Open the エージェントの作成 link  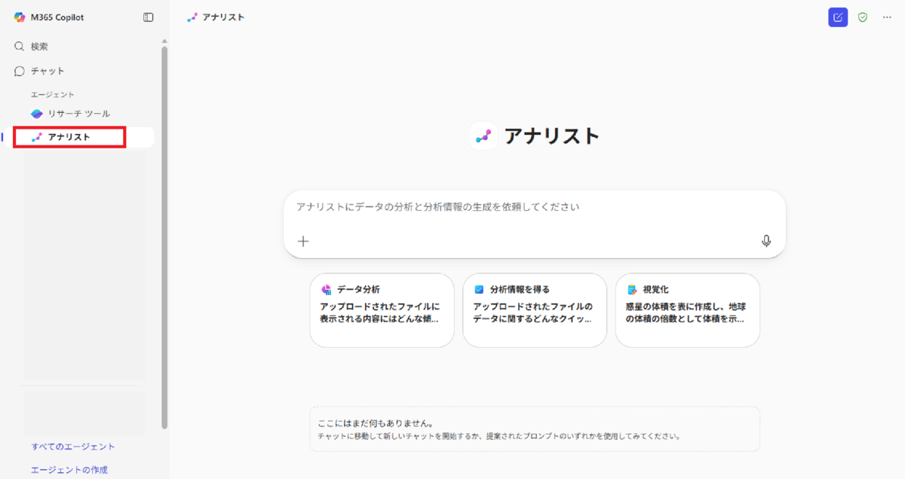click(x=69, y=470)
